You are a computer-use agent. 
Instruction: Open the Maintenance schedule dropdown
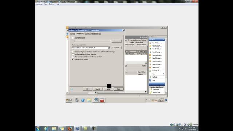click(x=109, y=48)
